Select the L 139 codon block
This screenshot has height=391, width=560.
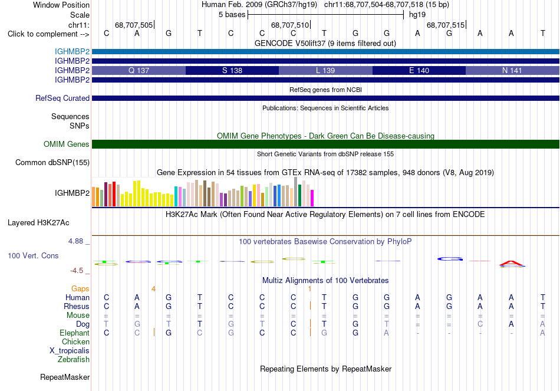tap(326, 70)
